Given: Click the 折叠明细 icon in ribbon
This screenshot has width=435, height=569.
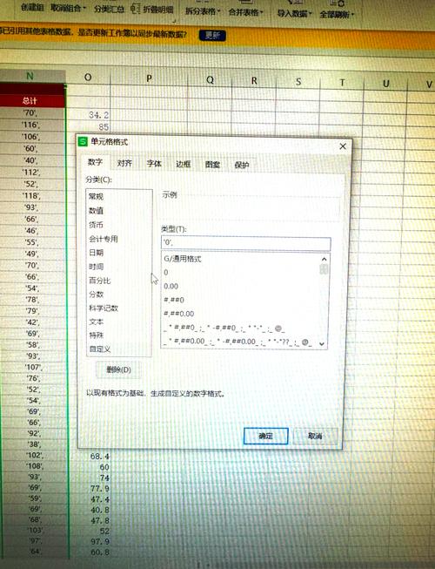Looking at the screenshot, I should coord(136,9).
